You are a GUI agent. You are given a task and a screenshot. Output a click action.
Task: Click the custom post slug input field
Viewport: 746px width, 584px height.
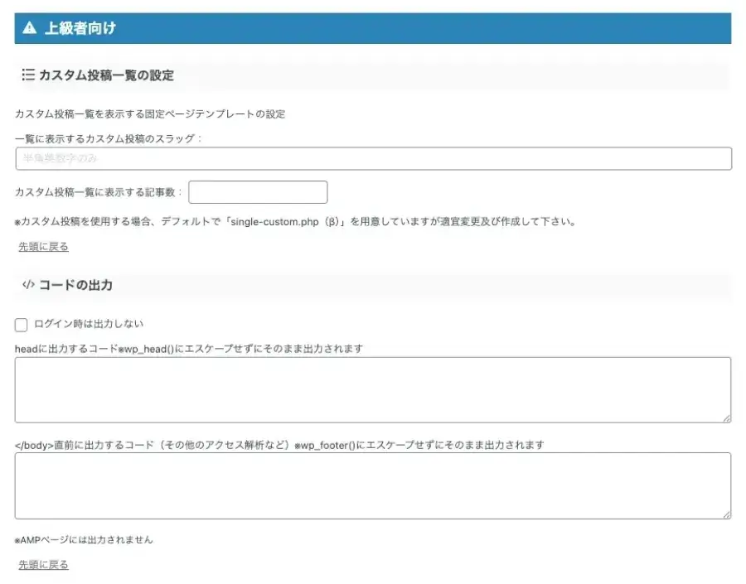click(373, 158)
